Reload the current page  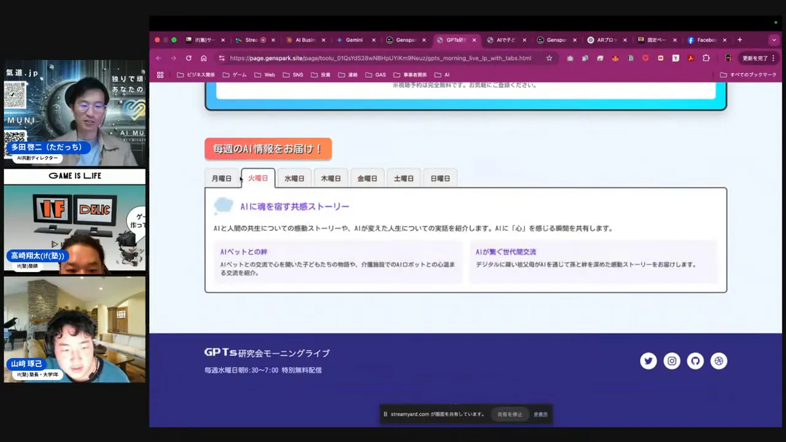pos(189,58)
